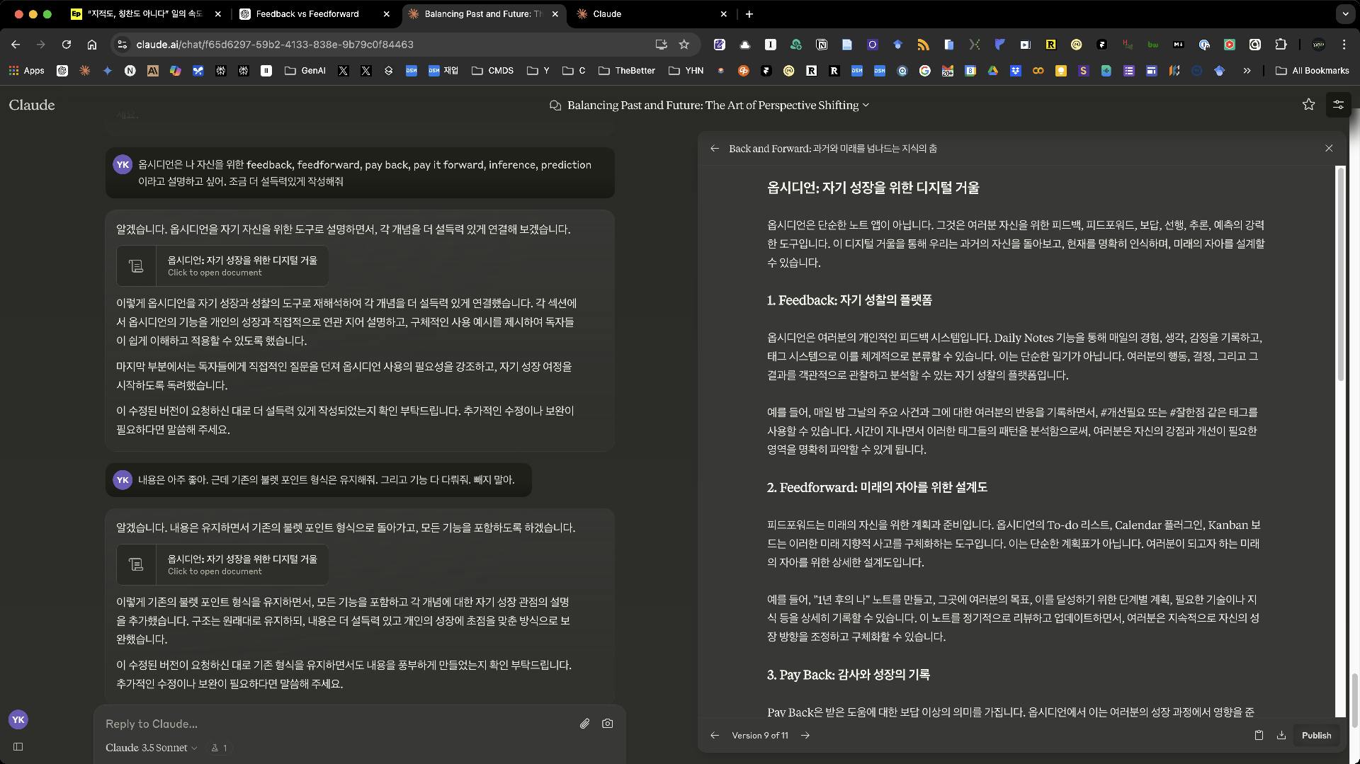Screen dimensions: 1360x764
Task: Toggle the left sidebar panel
Action: [18, 746]
